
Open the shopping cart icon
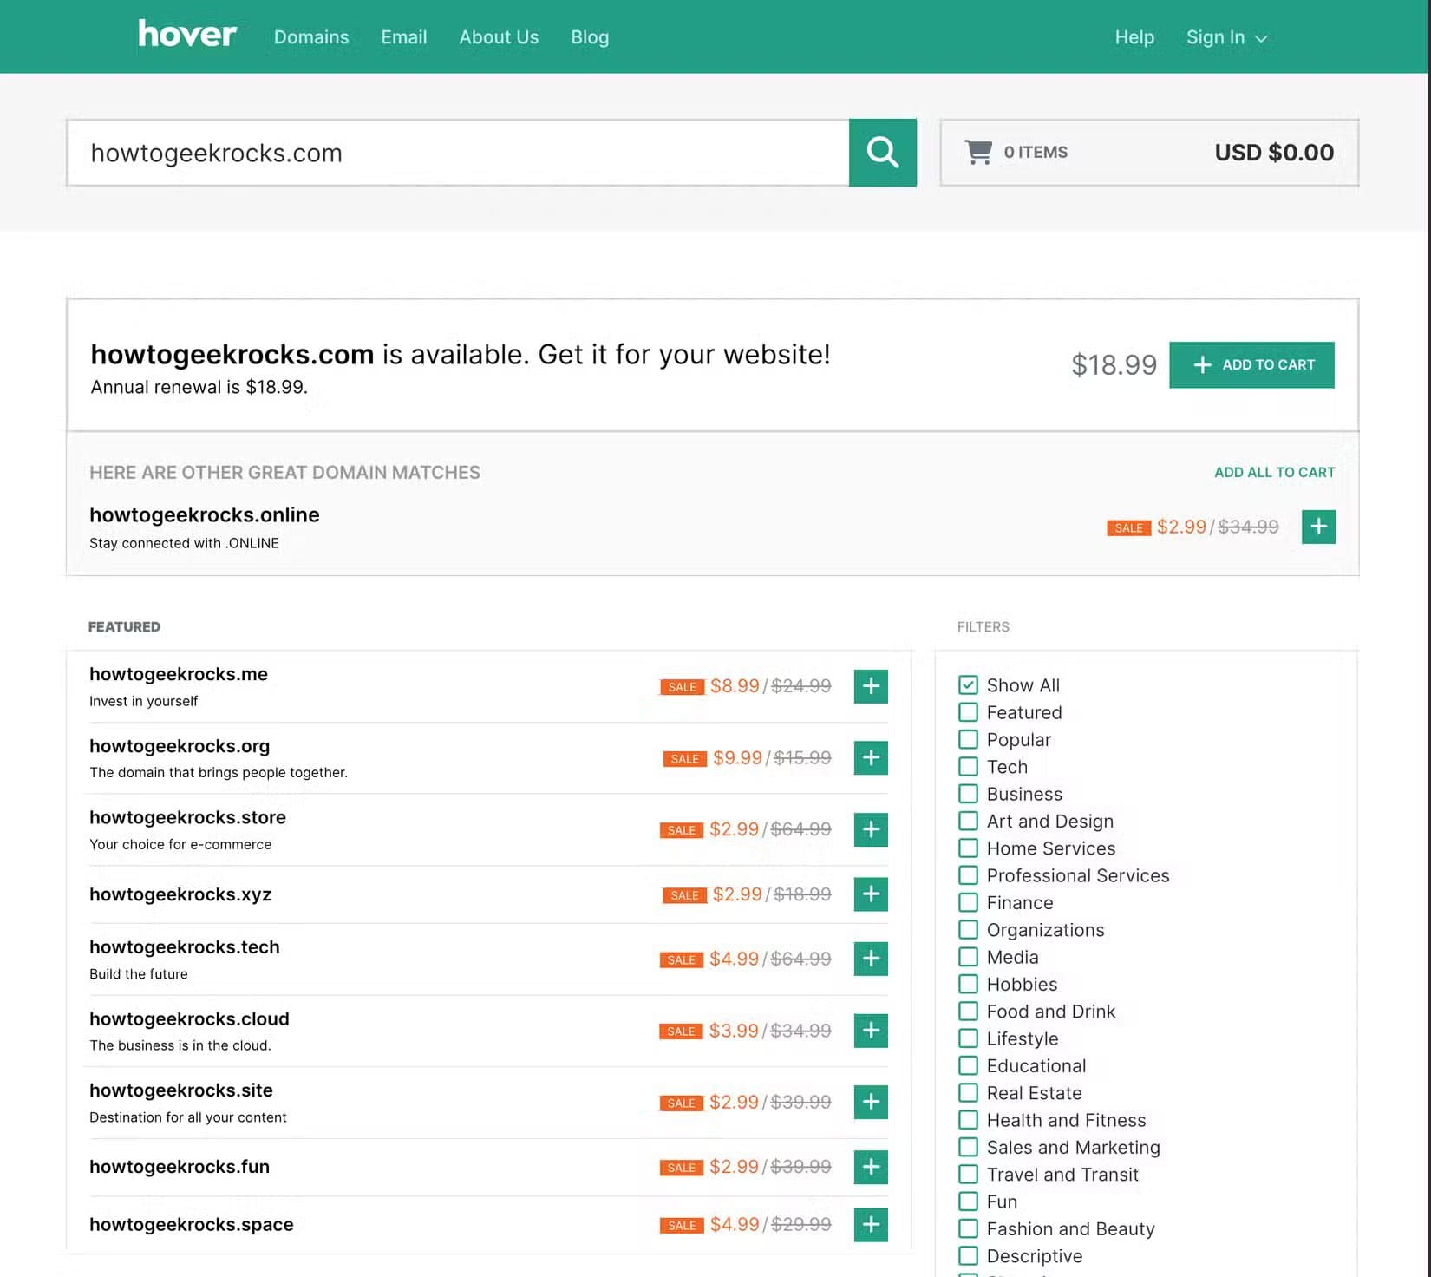(x=978, y=152)
